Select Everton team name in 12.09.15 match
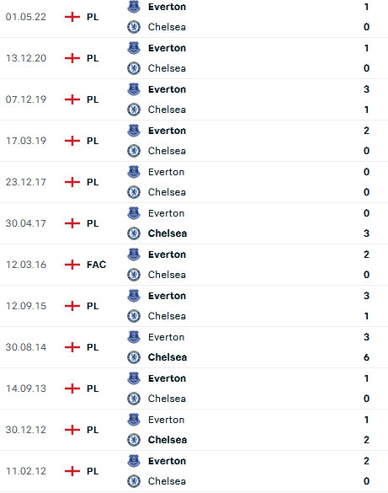 [x=167, y=296]
